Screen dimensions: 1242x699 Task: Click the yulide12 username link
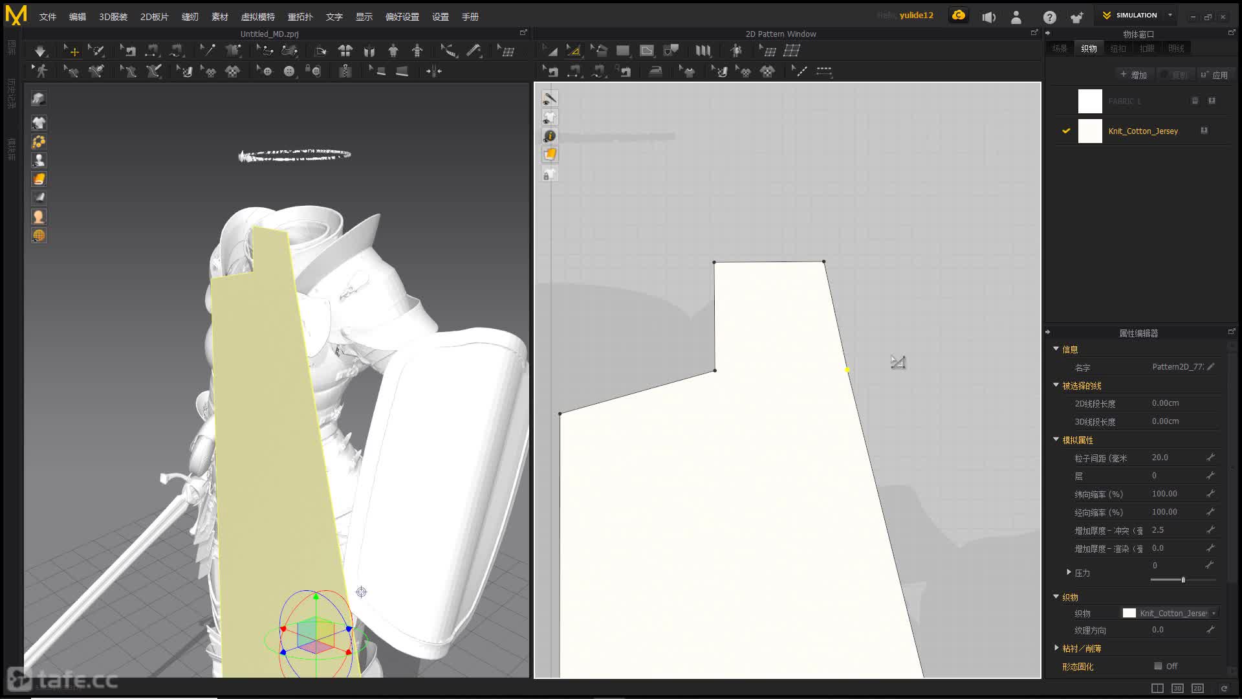pyautogui.click(x=916, y=15)
